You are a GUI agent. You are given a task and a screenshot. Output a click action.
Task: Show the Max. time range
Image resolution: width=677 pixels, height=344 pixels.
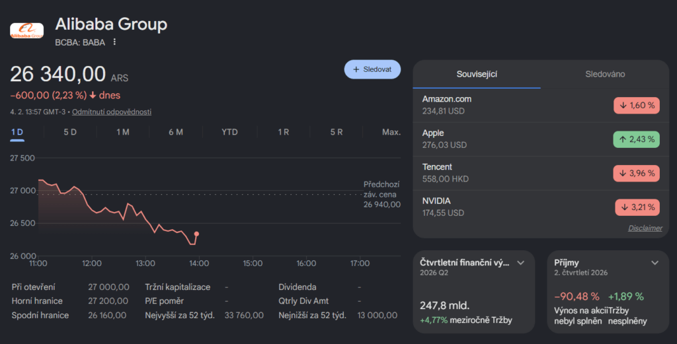[391, 132]
